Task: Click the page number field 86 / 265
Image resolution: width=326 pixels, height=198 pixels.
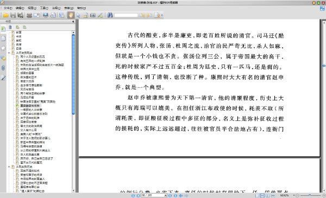Action: click(154, 195)
